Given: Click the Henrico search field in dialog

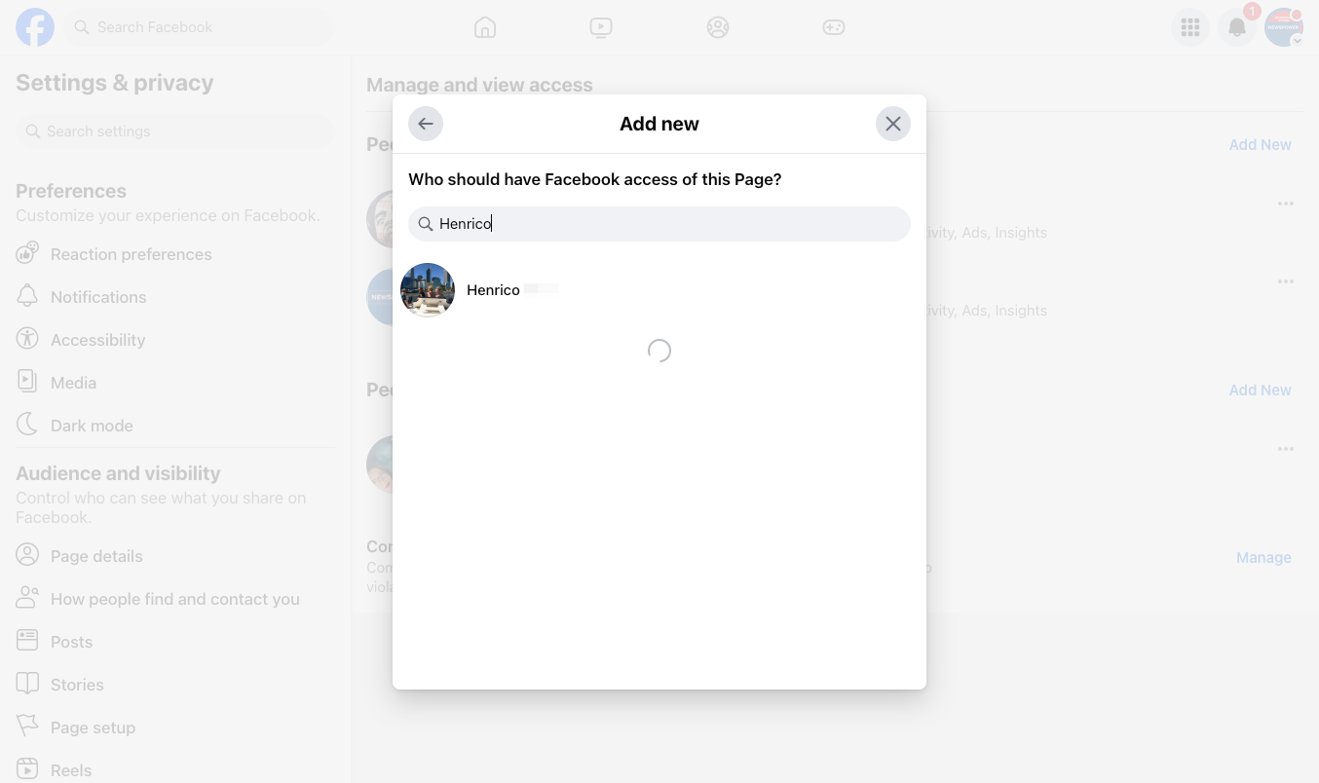Looking at the screenshot, I should 659,224.
